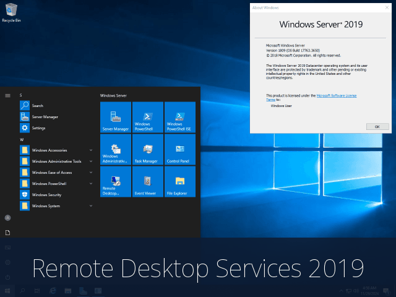Viewport: 396px width, 297px height.
Task: Open Server Manager from the taskbar
Action: (83, 291)
